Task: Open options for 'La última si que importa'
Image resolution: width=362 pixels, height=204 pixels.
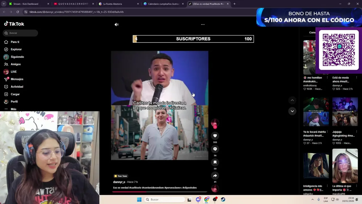Action: [x=356, y=186]
